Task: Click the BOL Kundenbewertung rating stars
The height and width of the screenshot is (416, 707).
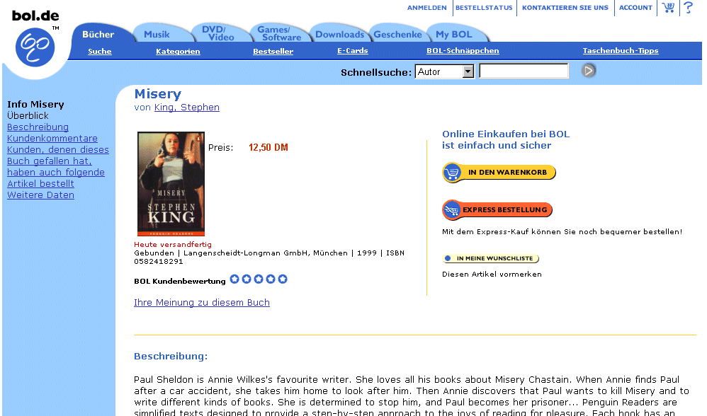Action: tap(259, 279)
